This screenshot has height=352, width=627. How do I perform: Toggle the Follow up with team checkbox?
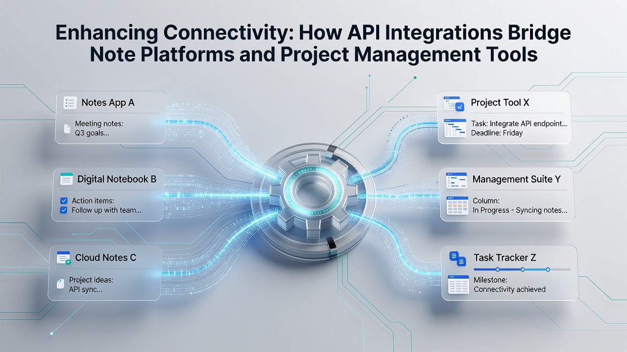coord(63,210)
